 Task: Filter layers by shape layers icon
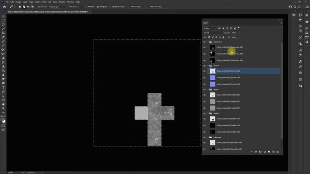pyautogui.click(x=231, y=28)
